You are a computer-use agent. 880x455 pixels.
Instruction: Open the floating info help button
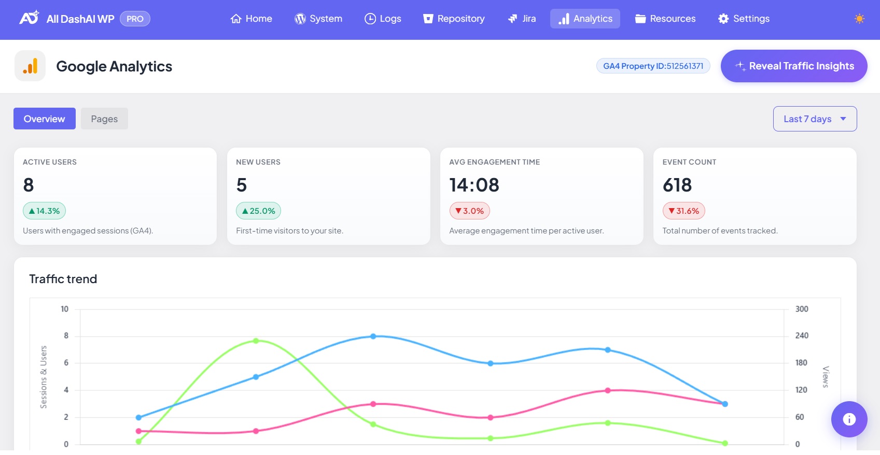pyautogui.click(x=849, y=419)
